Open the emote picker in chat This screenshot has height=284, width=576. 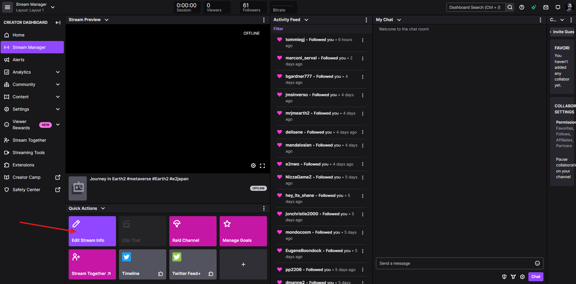(x=537, y=263)
